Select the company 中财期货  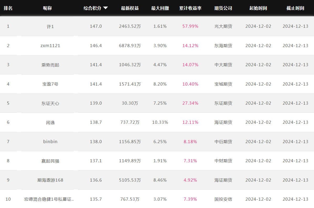(x=223, y=161)
